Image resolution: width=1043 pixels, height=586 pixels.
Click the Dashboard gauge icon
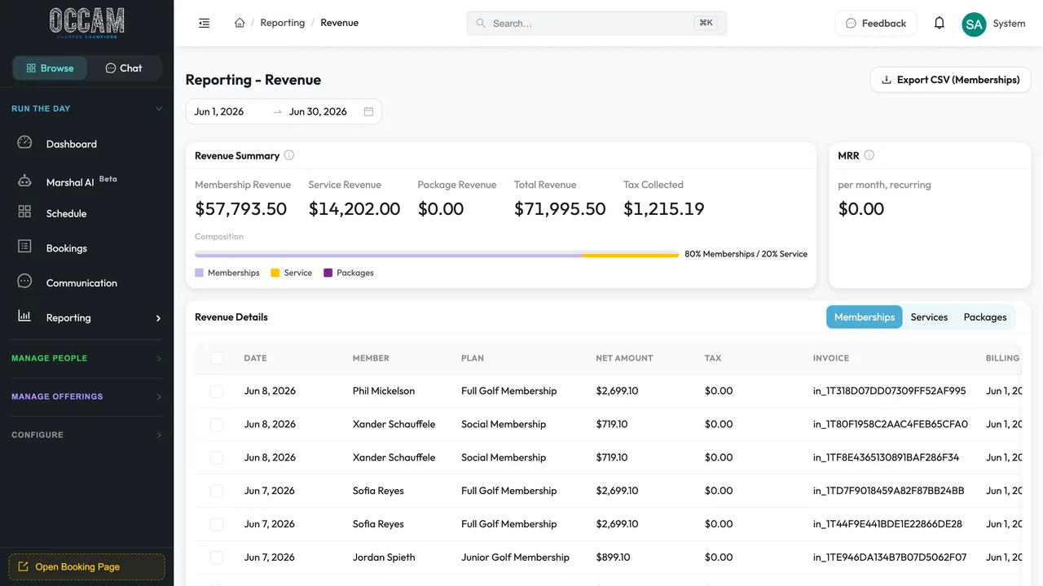(x=24, y=142)
